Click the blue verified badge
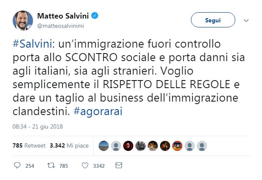262x180 pixels. pyautogui.click(x=96, y=16)
